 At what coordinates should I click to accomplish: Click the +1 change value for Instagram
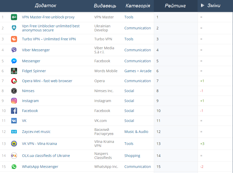[x=202, y=101]
